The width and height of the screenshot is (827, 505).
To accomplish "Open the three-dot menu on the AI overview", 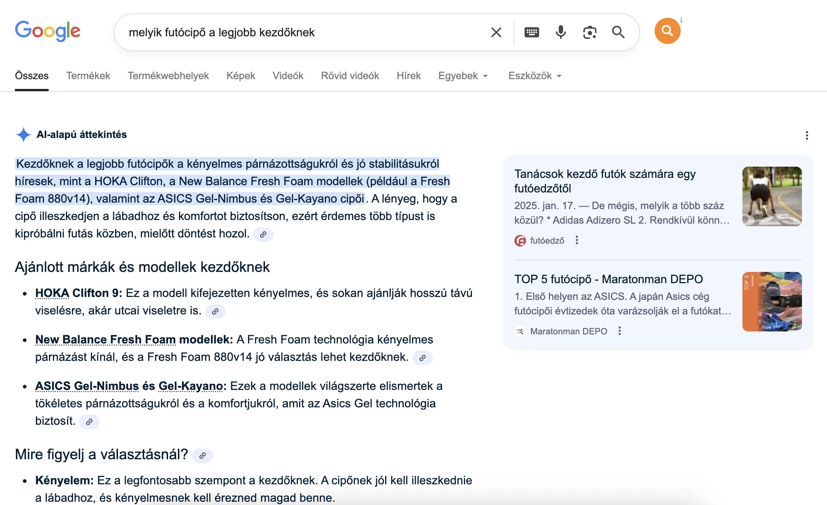I will coord(807,135).
